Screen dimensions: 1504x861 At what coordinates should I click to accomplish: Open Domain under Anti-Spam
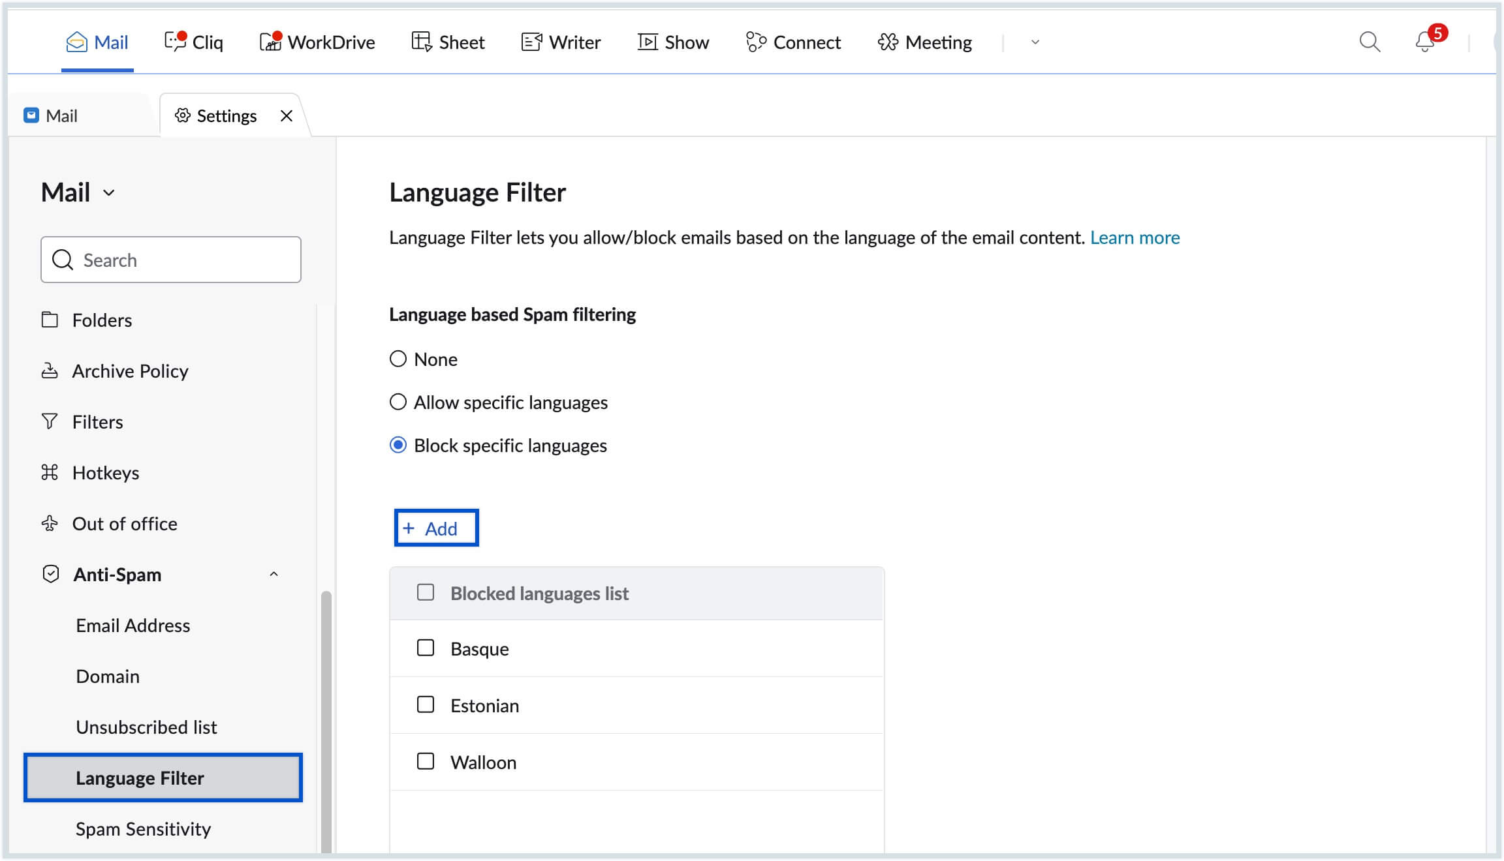click(x=108, y=676)
